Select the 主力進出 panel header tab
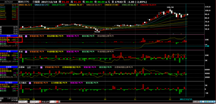This screenshot has height=104, width=216. tap(9, 82)
